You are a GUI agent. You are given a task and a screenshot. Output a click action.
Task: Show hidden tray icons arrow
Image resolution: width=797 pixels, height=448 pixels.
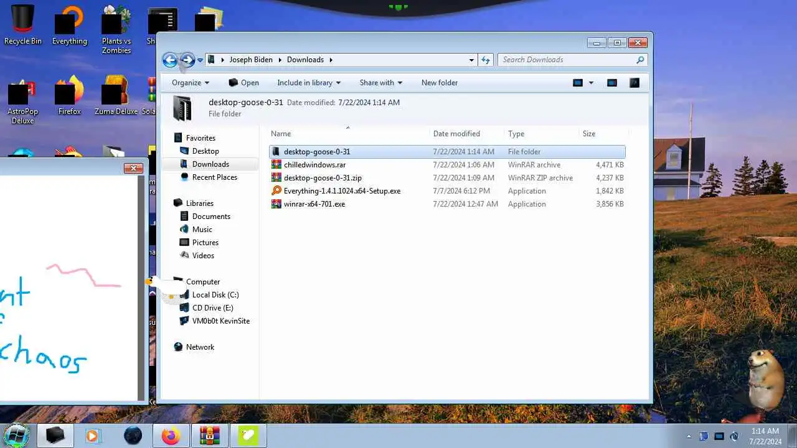[689, 436]
